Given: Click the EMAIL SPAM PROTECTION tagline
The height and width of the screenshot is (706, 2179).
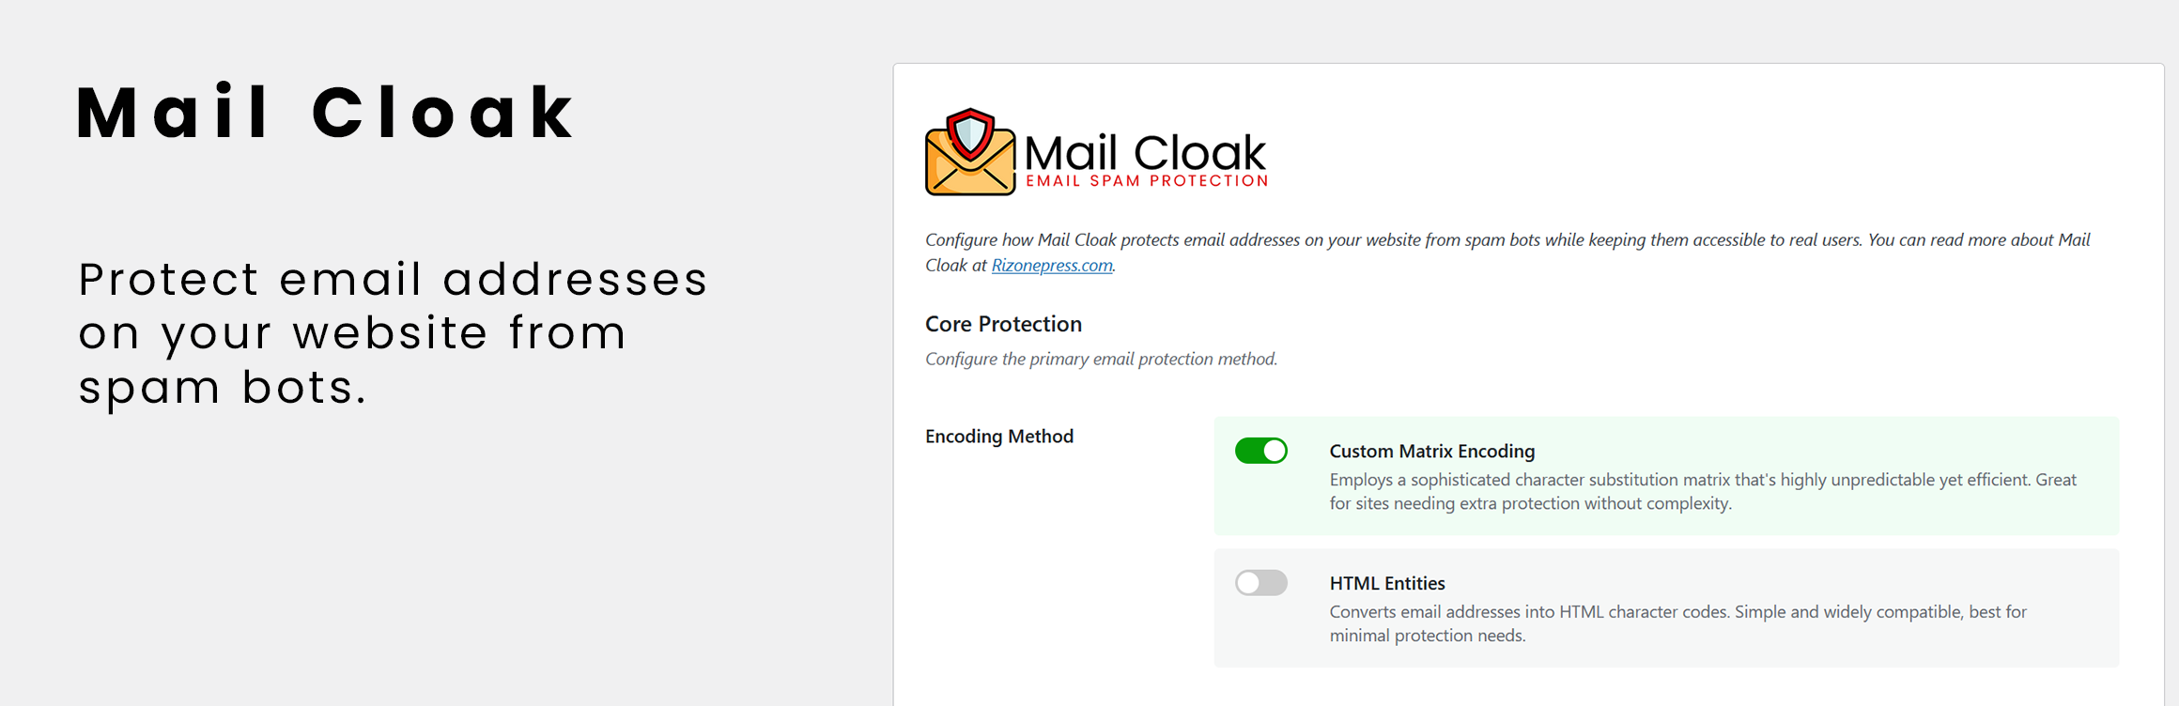Looking at the screenshot, I should (1147, 181).
